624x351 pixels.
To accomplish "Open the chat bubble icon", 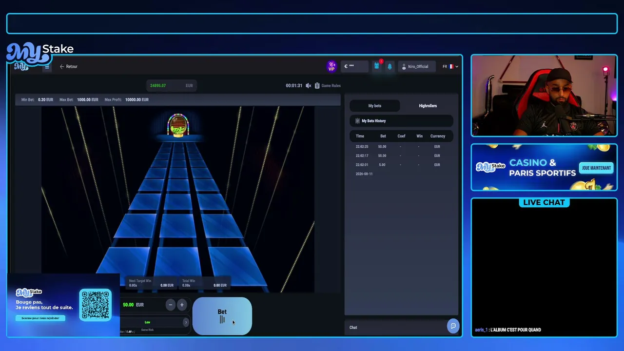I will tap(453, 326).
